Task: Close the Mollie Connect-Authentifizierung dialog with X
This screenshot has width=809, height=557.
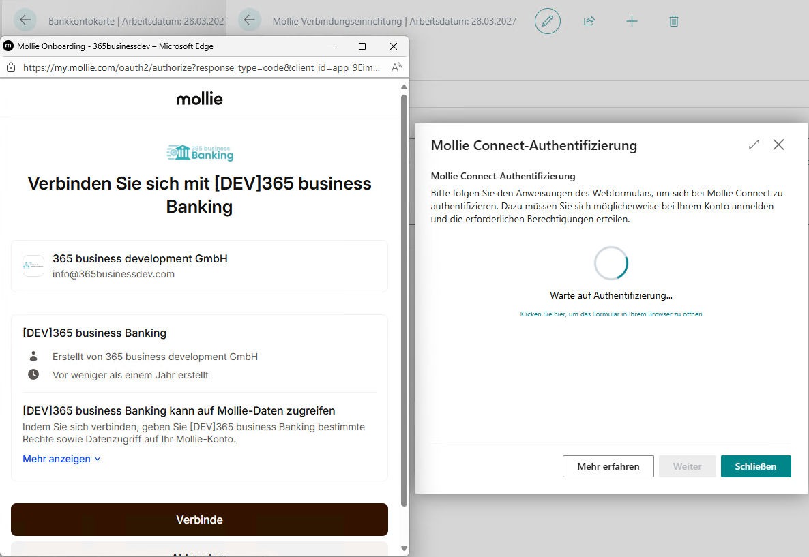Action: point(778,145)
